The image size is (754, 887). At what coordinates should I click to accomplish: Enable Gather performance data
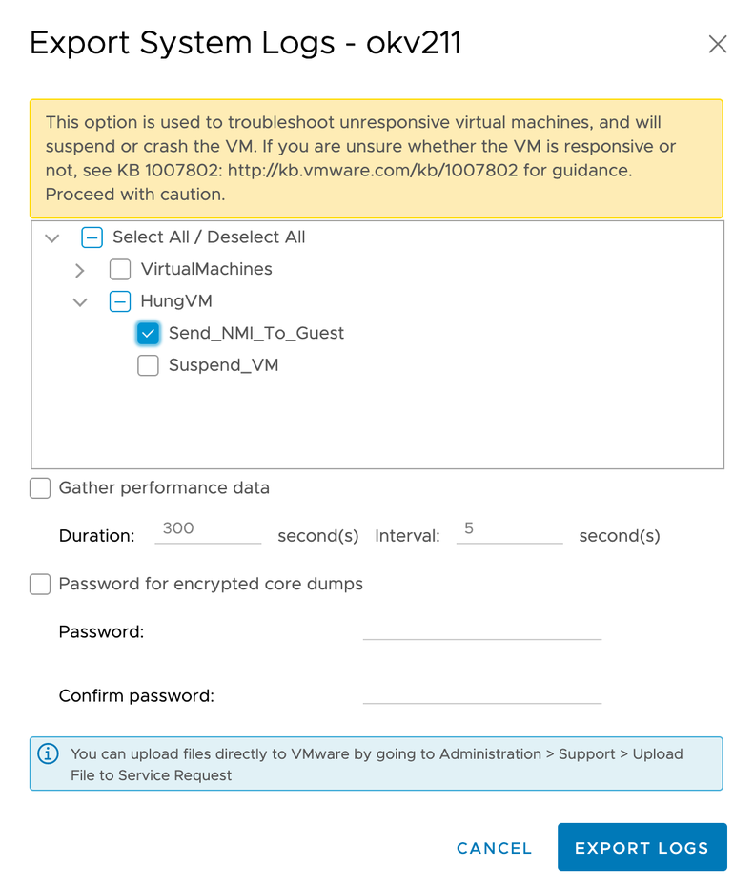(39, 487)
